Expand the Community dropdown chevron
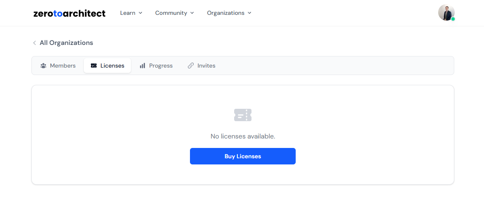484x204 pixels. tap(192, 13)
